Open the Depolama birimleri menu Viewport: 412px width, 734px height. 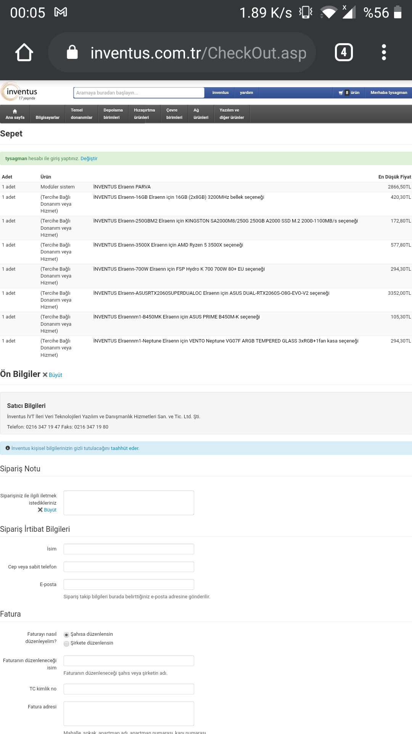(x=113, y=114)
